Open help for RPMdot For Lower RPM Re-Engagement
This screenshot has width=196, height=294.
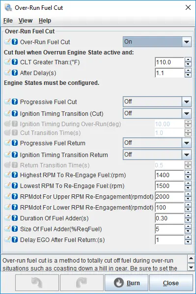[x=15, y=207]
